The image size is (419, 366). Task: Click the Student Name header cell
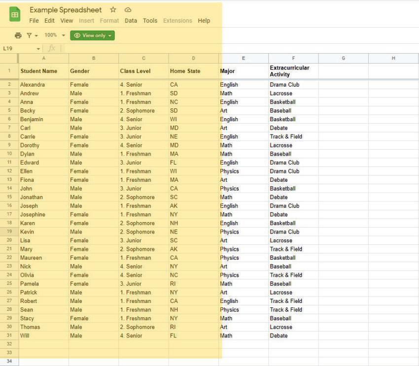pyautogui.click(x=43, y=71)
